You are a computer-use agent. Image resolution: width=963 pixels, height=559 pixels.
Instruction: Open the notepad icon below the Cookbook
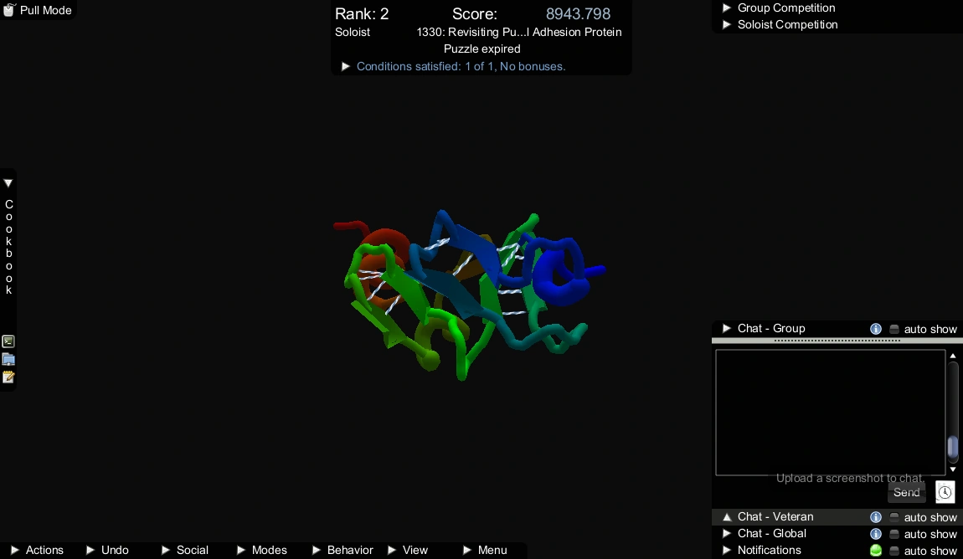pyautogui.click(x=8, y=377)
